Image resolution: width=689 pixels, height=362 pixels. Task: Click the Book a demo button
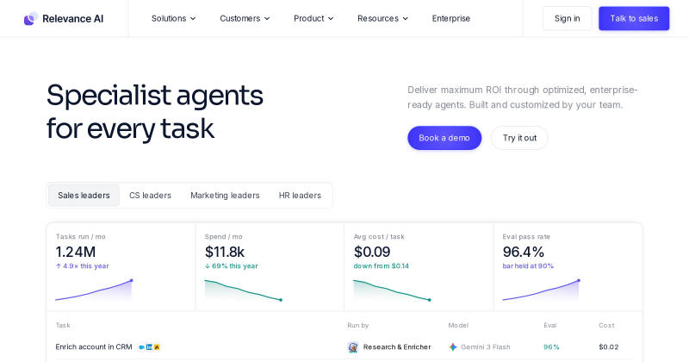[444, 138]
